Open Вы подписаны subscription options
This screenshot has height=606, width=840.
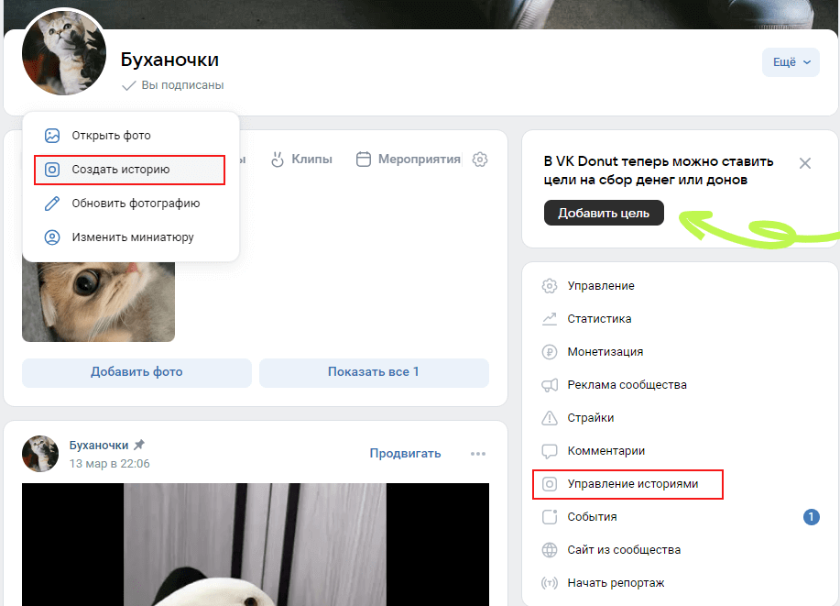(172, 85)
